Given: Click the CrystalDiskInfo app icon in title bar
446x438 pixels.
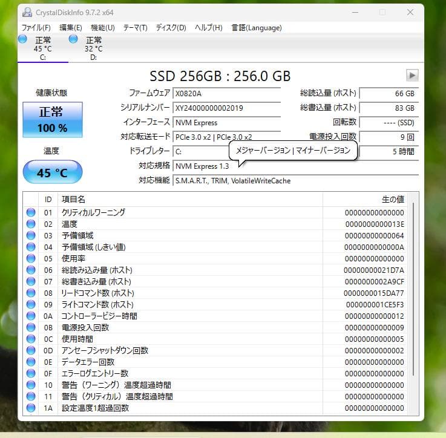Looking at the screenshot, I should [27, 12].
